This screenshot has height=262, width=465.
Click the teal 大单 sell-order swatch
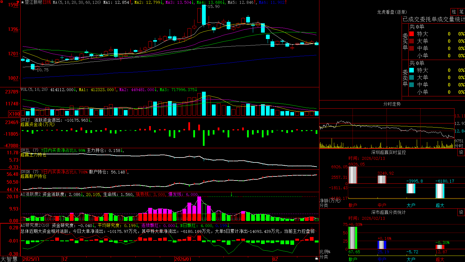[x=412, y=77]
